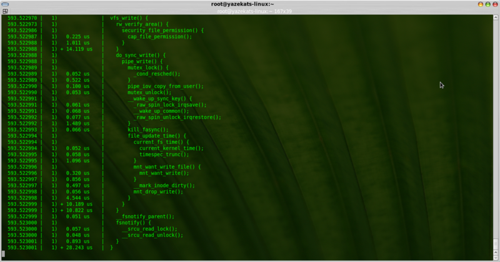Click _cond_resched(); call
Viewport: 500px width, 262px height.
pyautogui.click(x=157, y=74)
